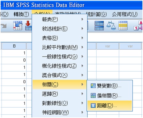Click the Value Labels toolbar icon

(138, 26)
